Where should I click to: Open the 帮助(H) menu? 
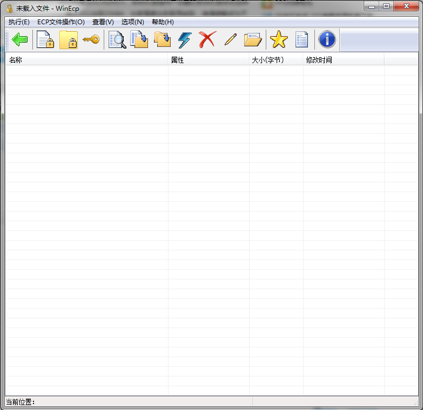pos(163,22)
